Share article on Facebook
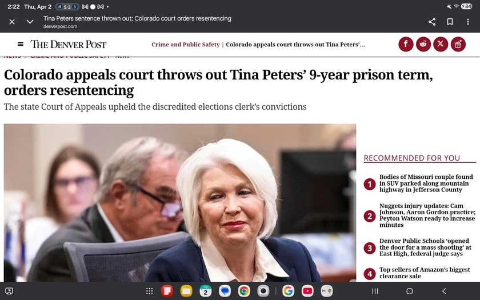This screenshot has width=480, height=300. pos(406,44)
